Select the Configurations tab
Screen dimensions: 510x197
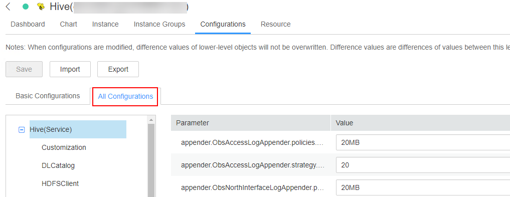223,24
